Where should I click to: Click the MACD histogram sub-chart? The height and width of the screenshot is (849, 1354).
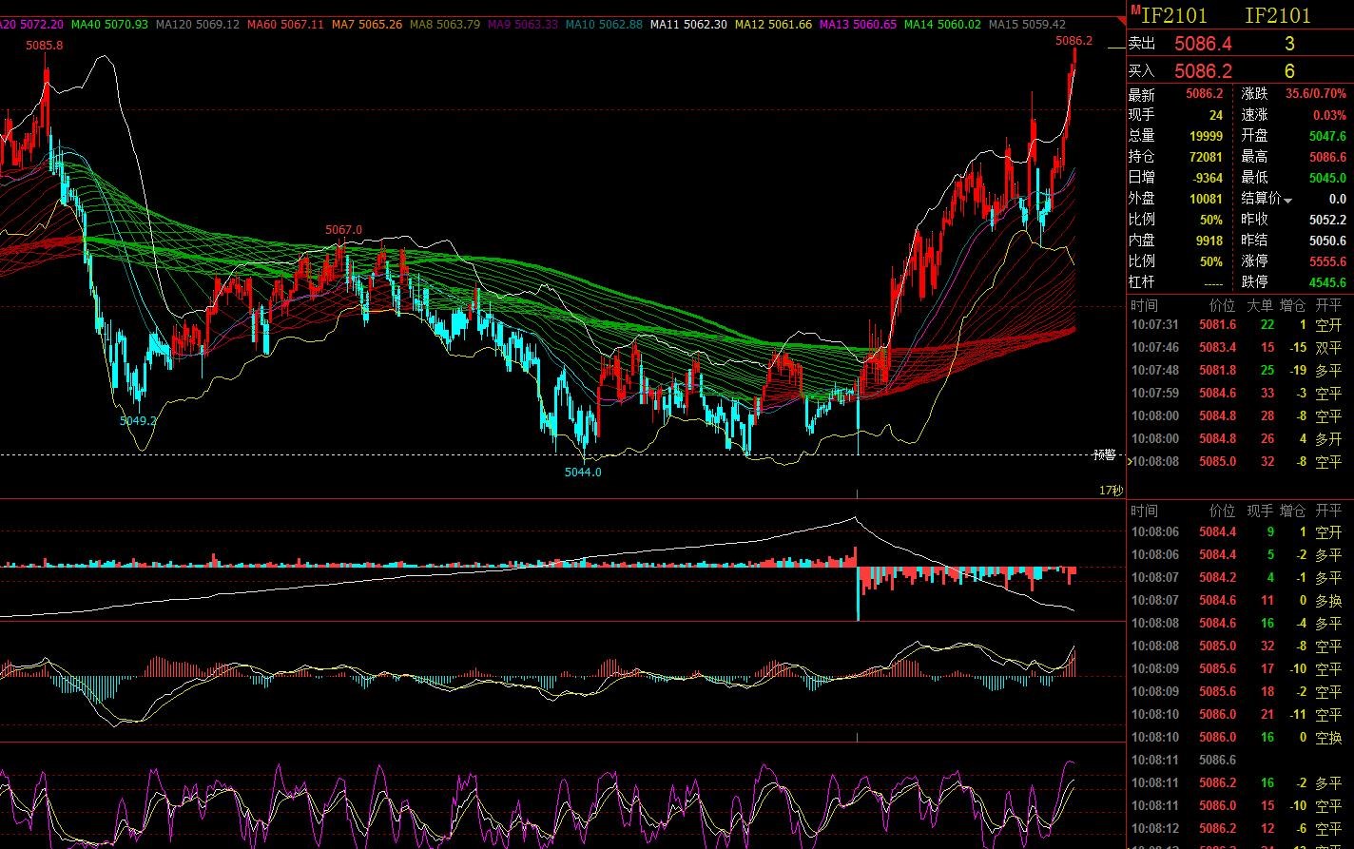coord(561,682)
